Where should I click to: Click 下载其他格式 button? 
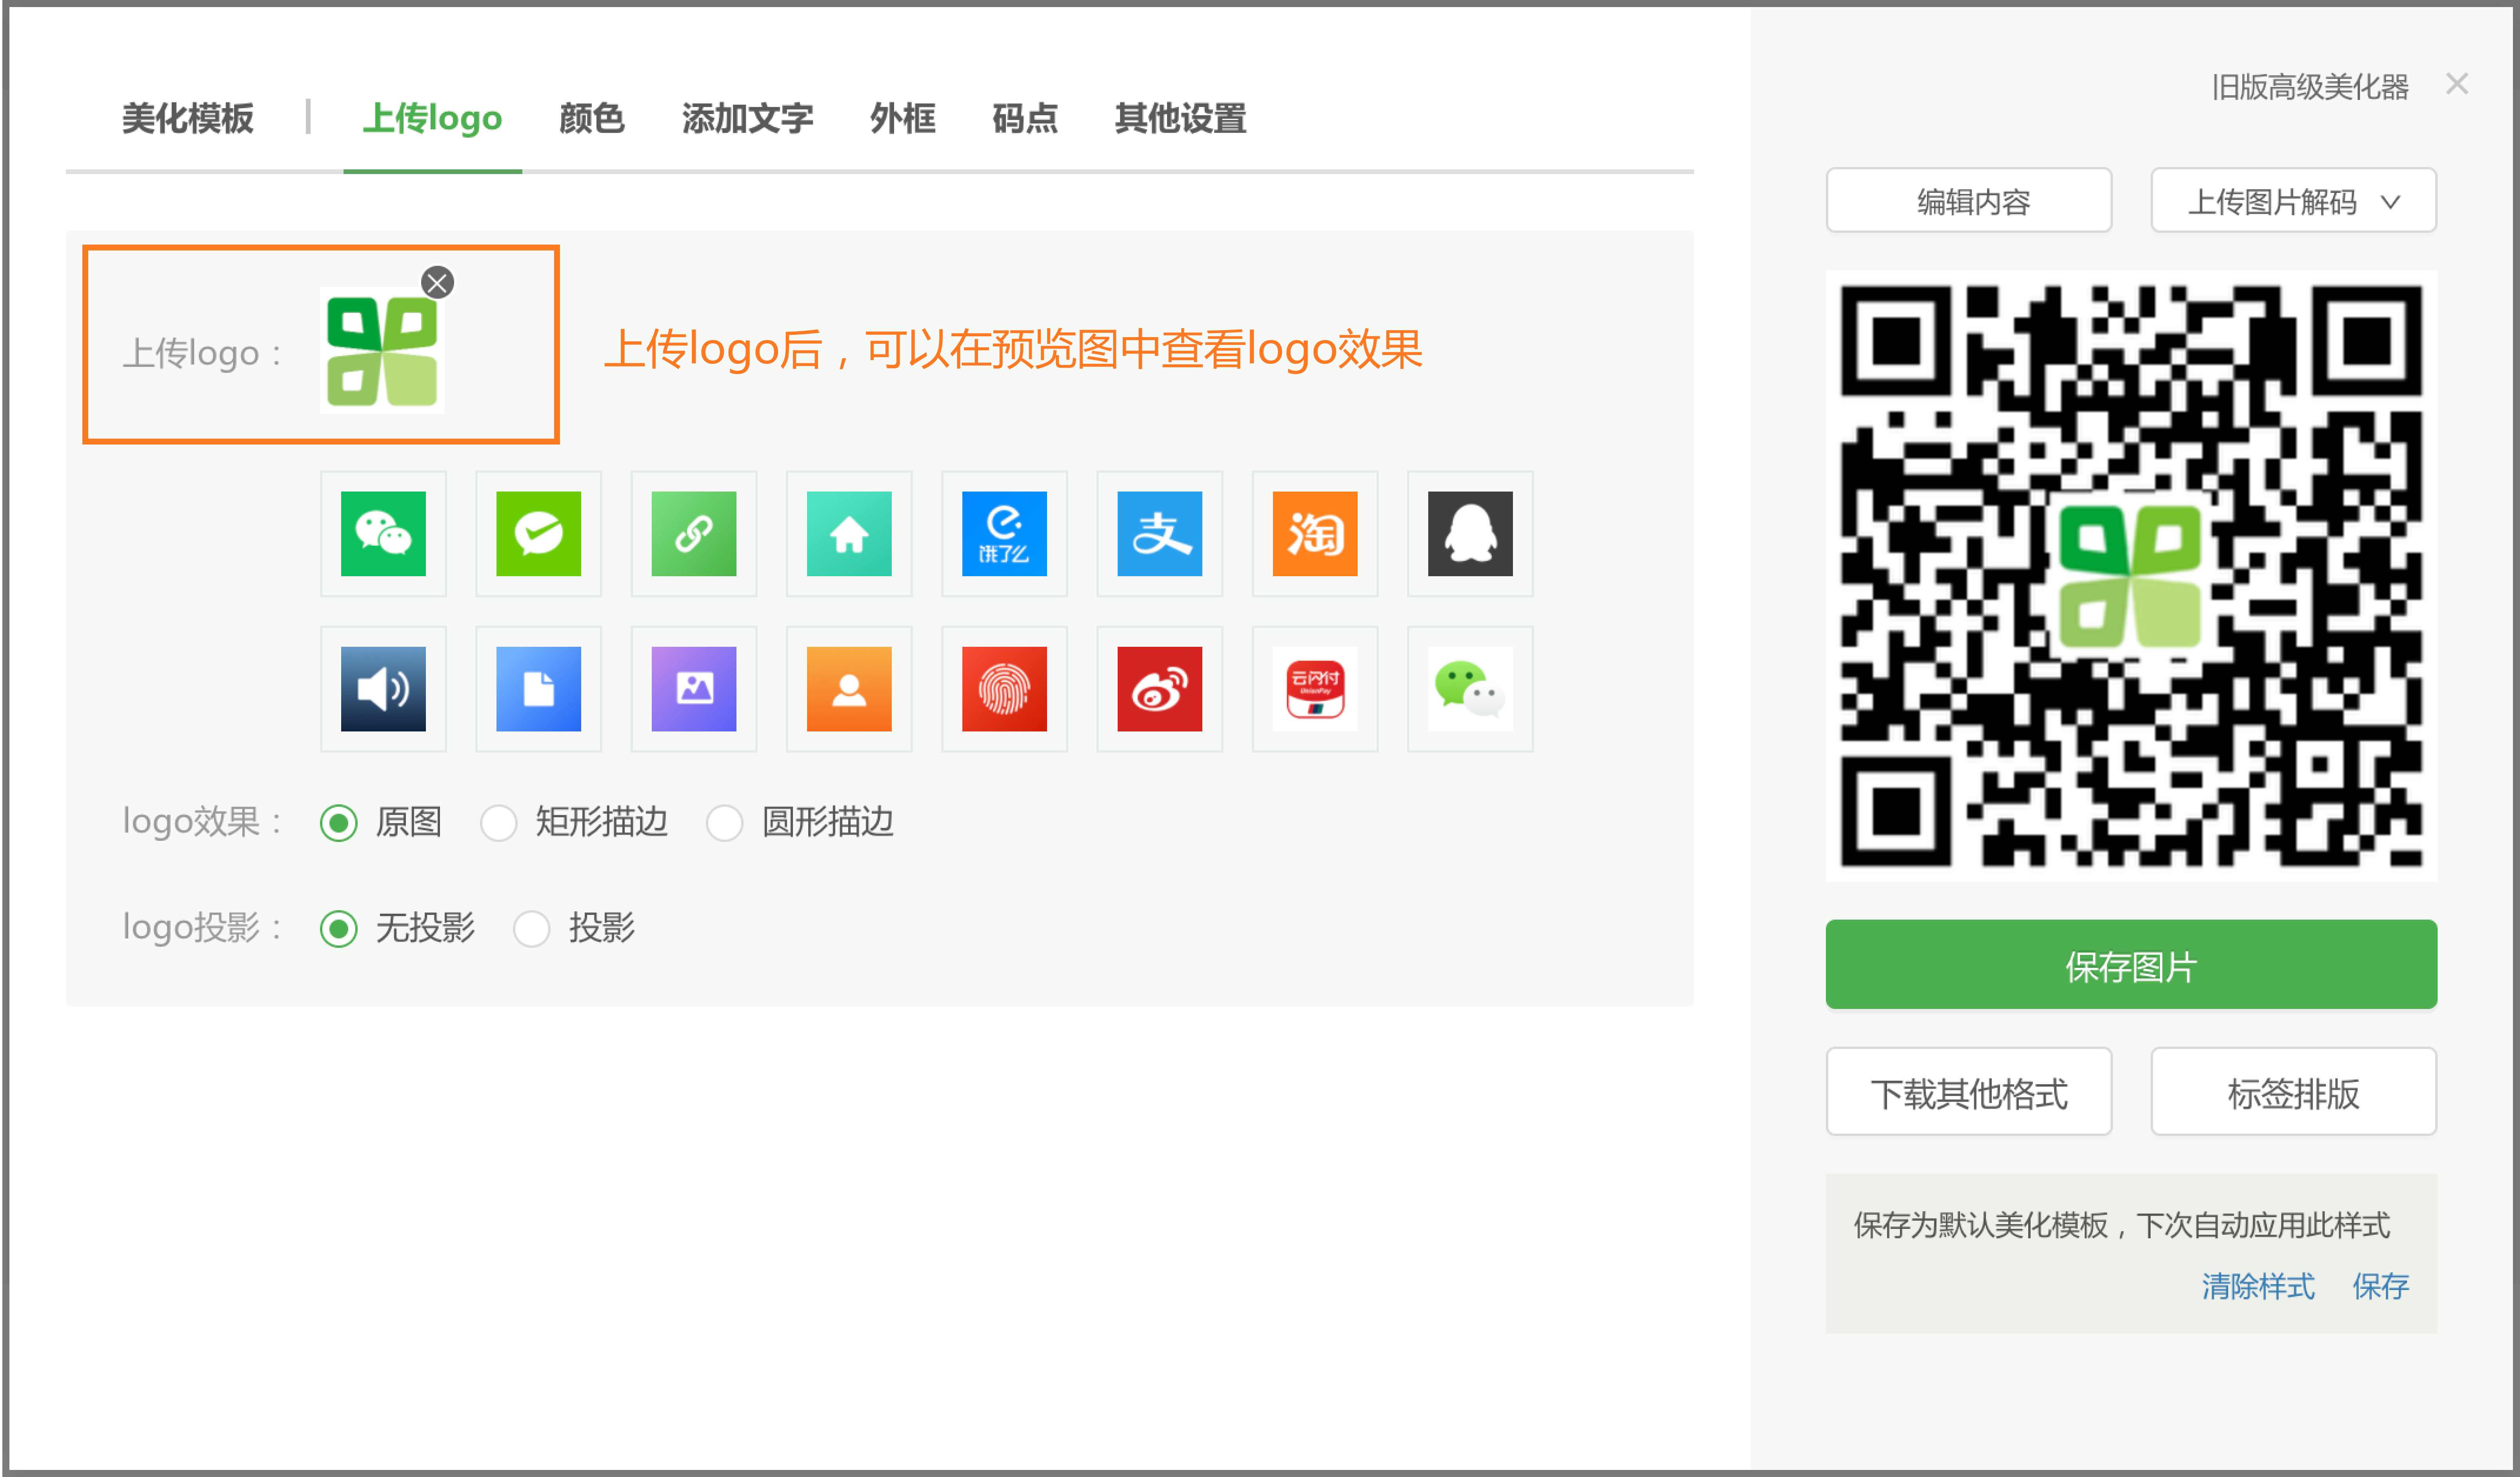click(x=1969, y=1092)
